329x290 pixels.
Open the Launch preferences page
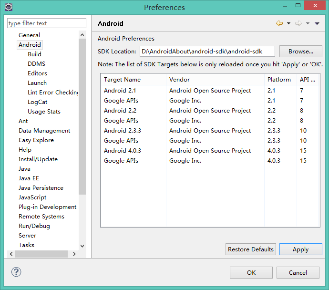click(x=37, y=83)
